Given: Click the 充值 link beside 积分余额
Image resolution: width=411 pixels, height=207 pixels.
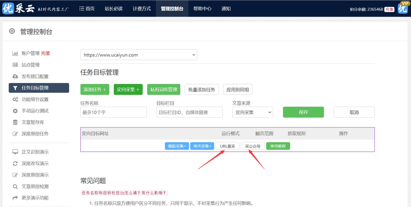Looking at the screenshot, I should click(389, 9).
